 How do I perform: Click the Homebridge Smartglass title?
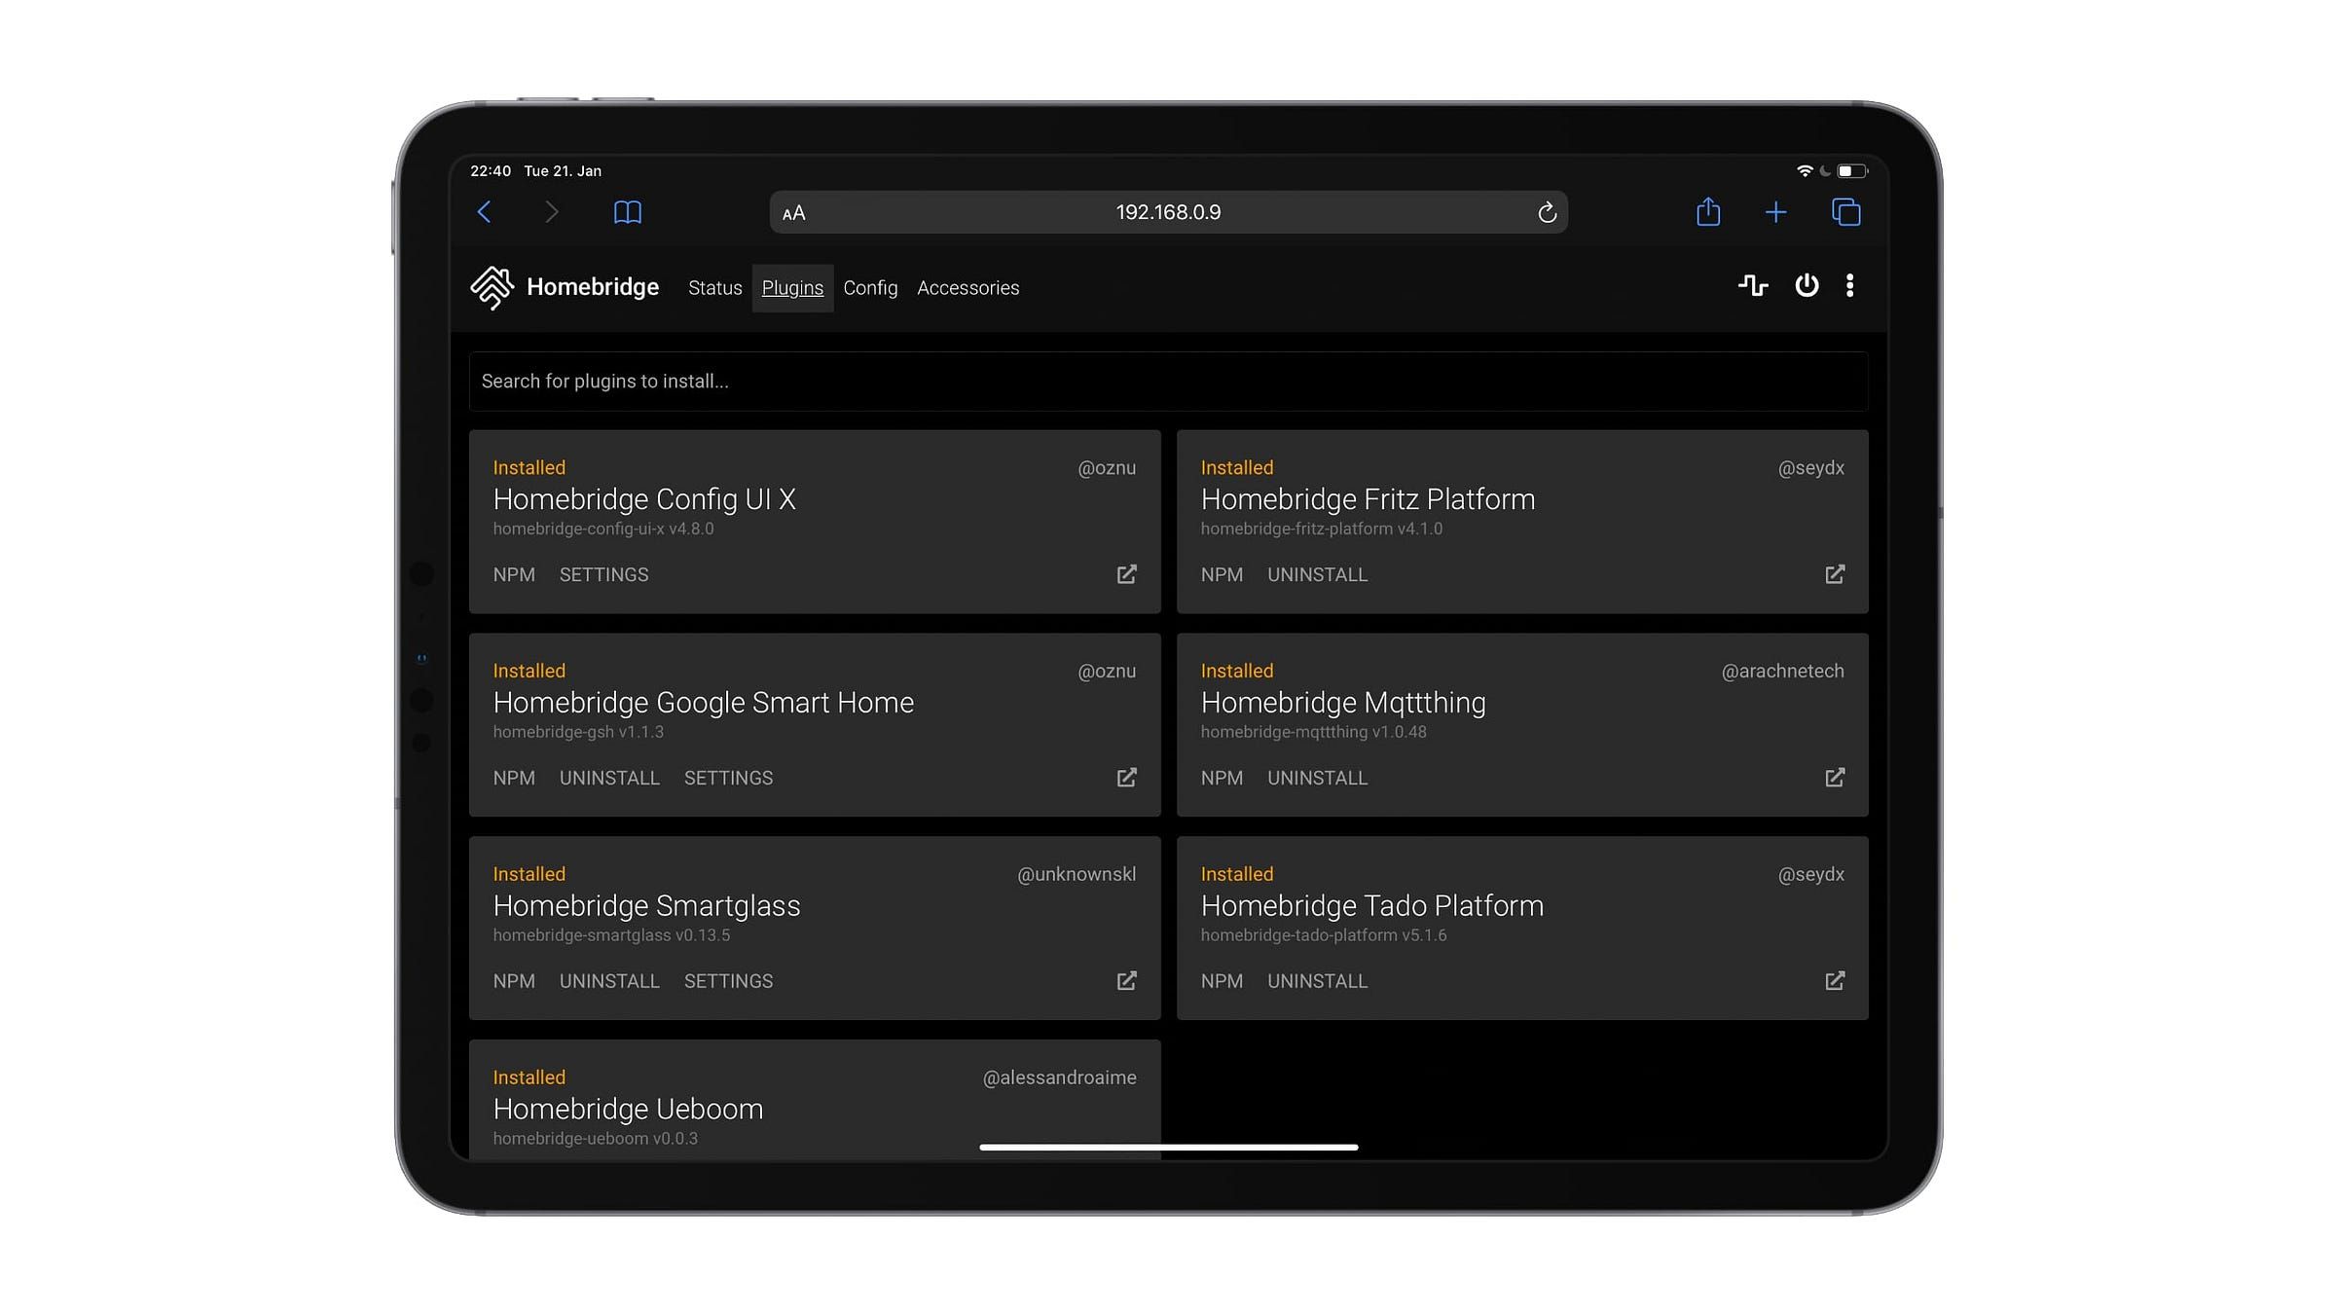646,906
